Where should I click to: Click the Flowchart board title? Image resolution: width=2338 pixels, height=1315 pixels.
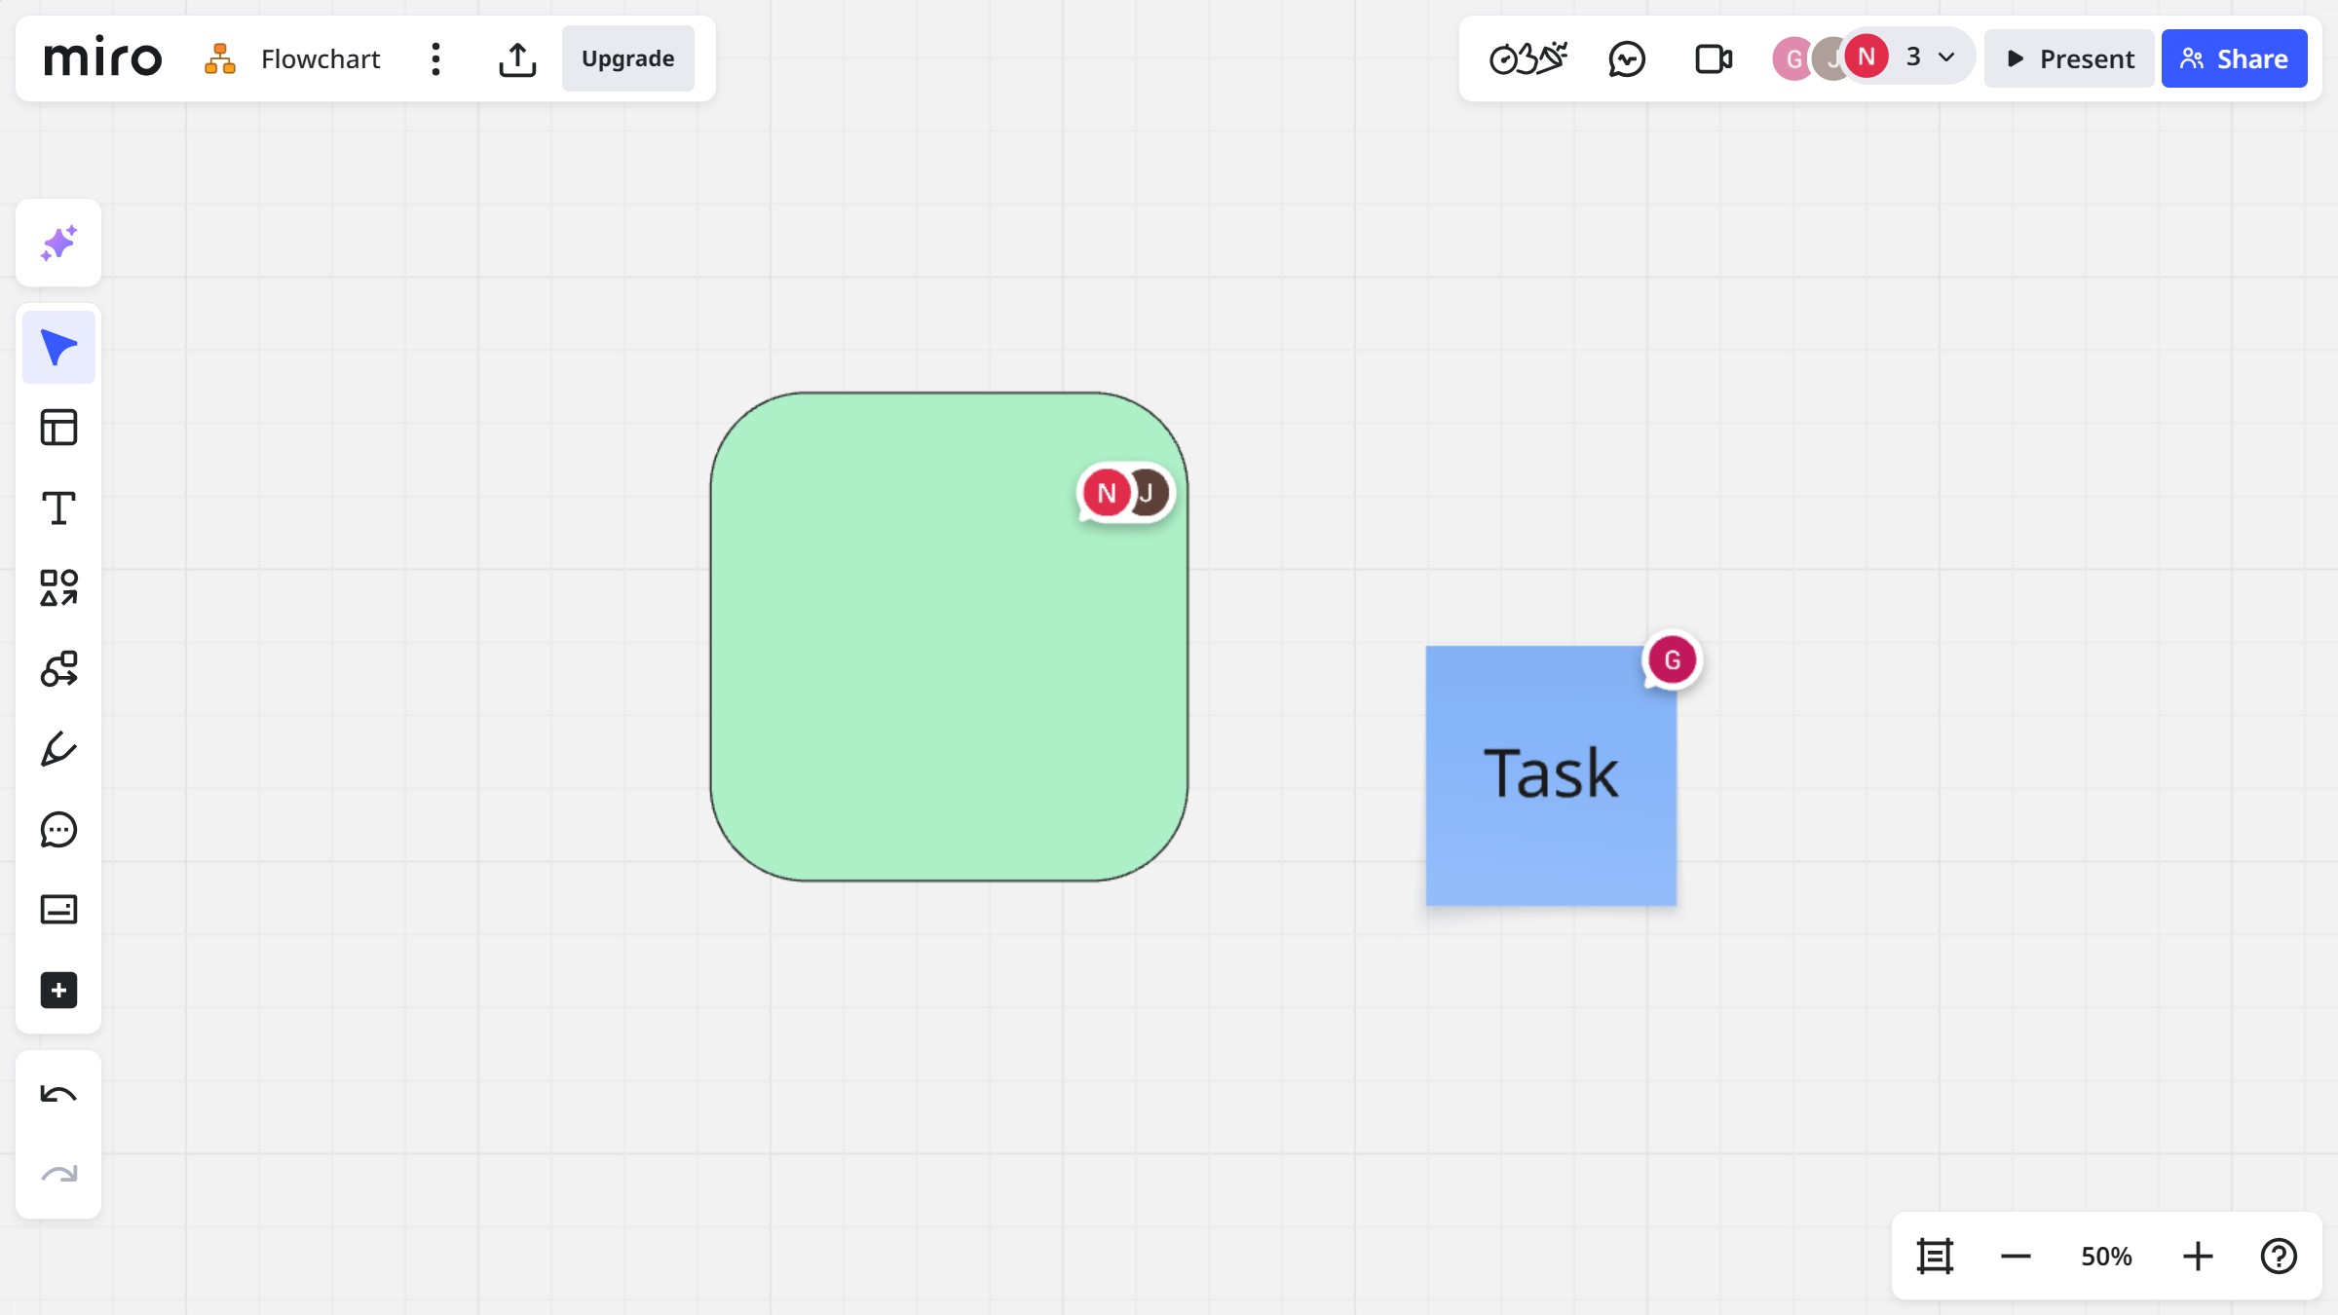coord(321,58)
